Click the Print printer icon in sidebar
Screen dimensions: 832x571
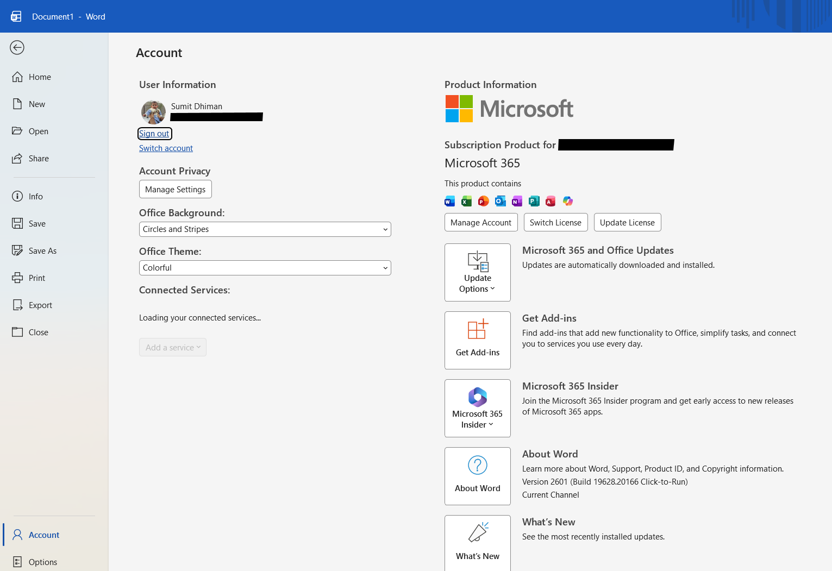click(x=17, y=278)
